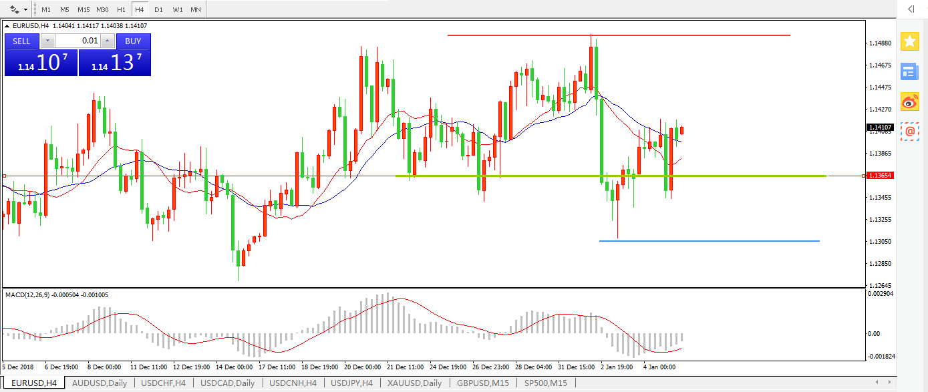Open the GBPUSD,M15 chart tab

[x=482, y=383]
